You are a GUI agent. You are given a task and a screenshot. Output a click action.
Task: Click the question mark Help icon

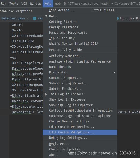(x=46, y=16)
